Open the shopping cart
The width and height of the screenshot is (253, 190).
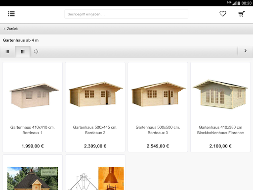coord(242,14)
